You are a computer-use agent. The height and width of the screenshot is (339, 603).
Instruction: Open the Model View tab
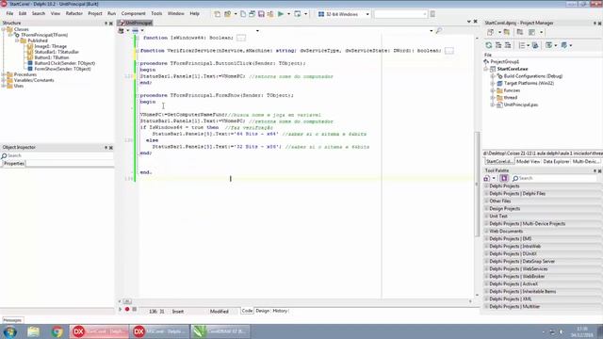point(528,162)
